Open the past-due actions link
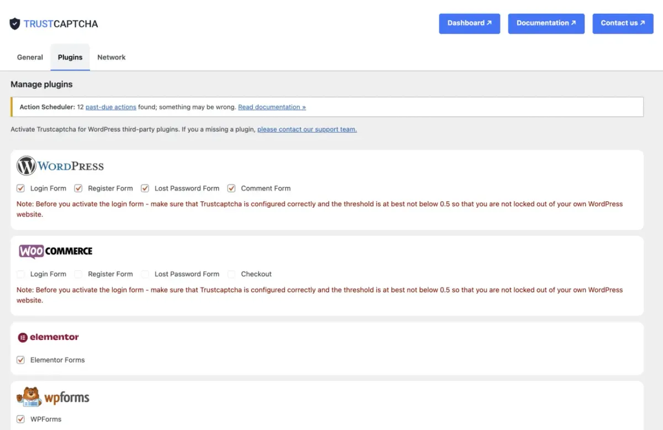This screenshot has width=663, height=430. tap(111, 107)
